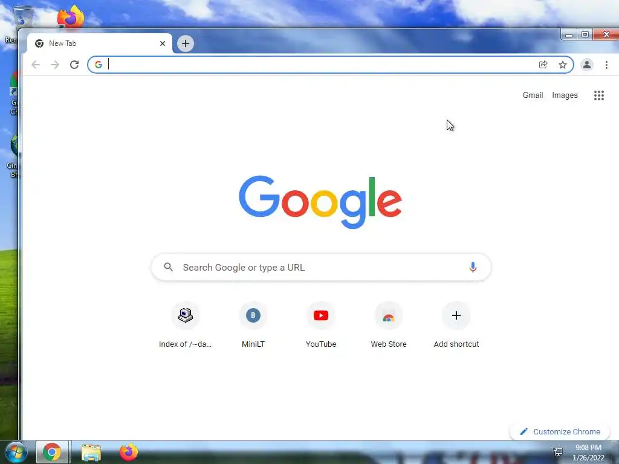Viewport: 619px width, 464px height.
Task: Open the Web Store shortcut
Action: click(x=389, y=325)
